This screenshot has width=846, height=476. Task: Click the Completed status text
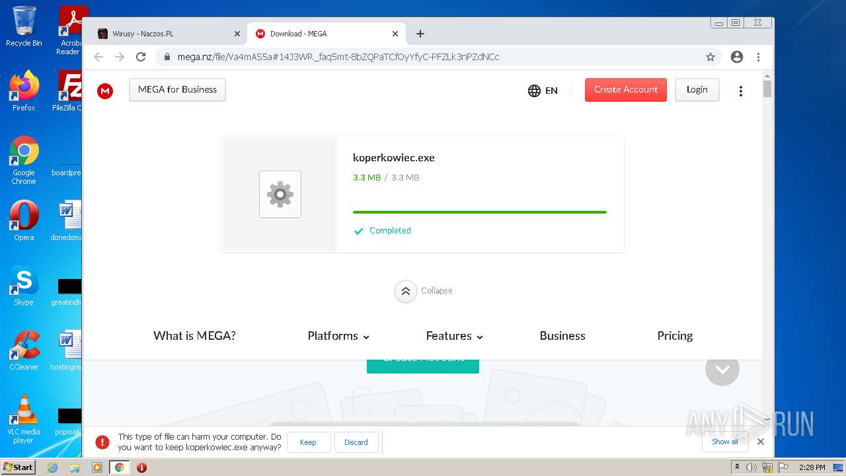coord(390,231)
